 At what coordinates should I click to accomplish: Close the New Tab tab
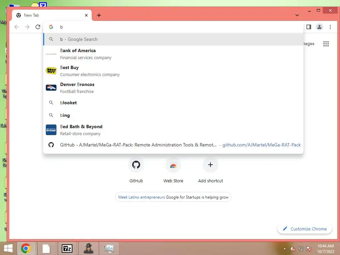coord(86,15)
